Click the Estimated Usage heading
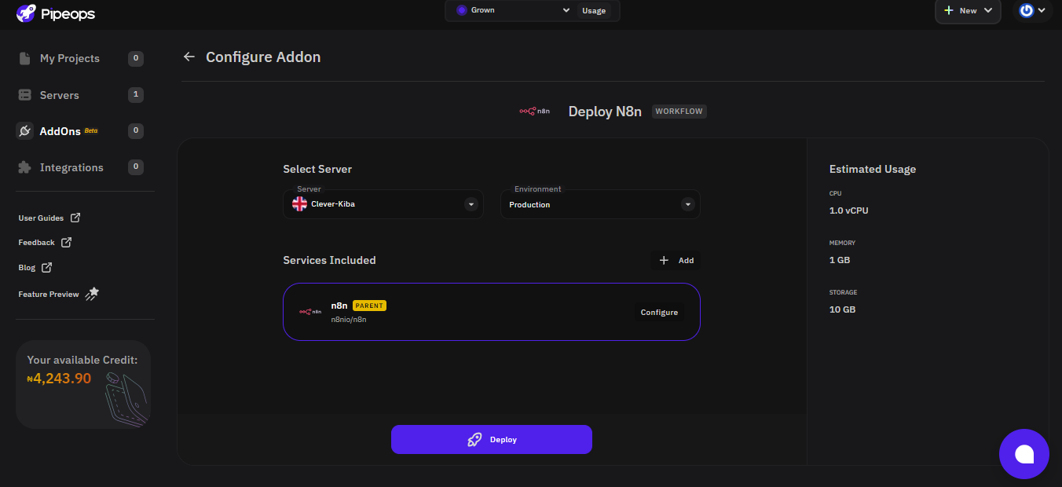The width and height of the screenshot is (1062, 487). (873, 169)
